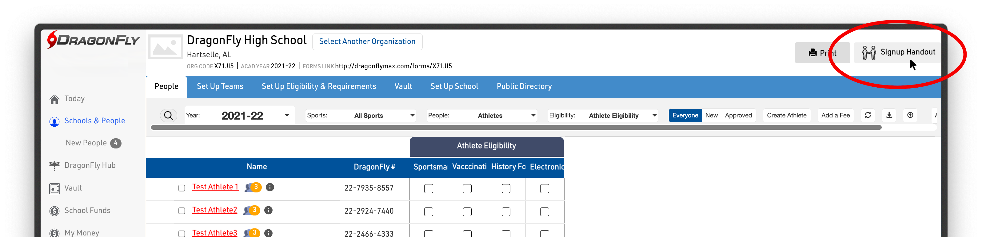Screen dimensions: 982x237
Task: Tick Electronic checkbox for Test Athlete2
Action: [544, 212]
